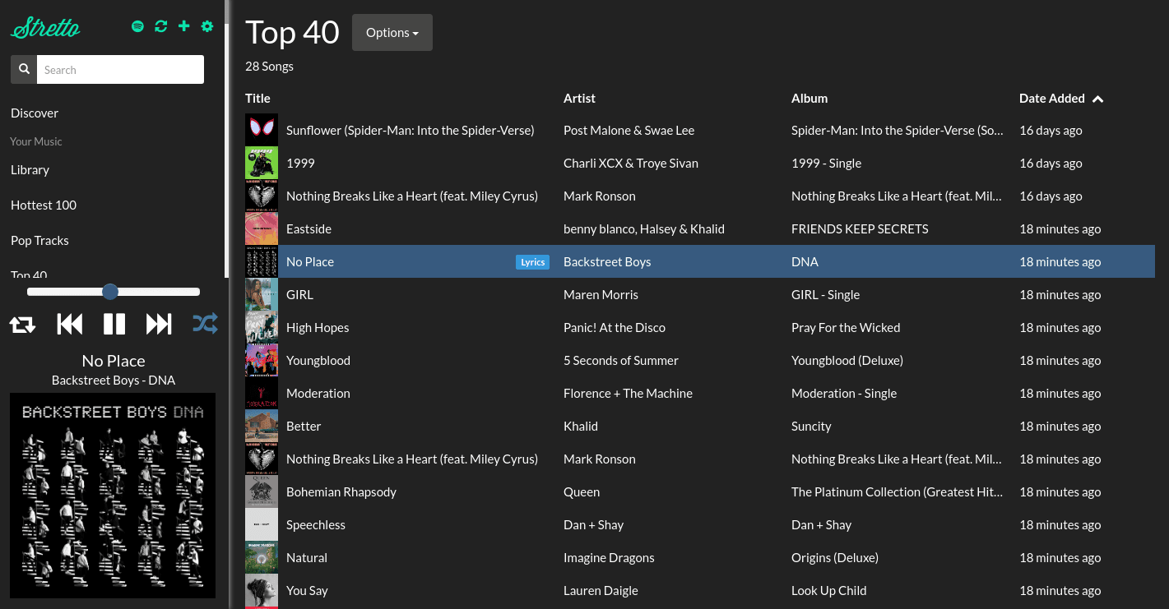Sort songs by Artist column
The height and width of the screenshot is (609, 1169).
click(579, 98)
